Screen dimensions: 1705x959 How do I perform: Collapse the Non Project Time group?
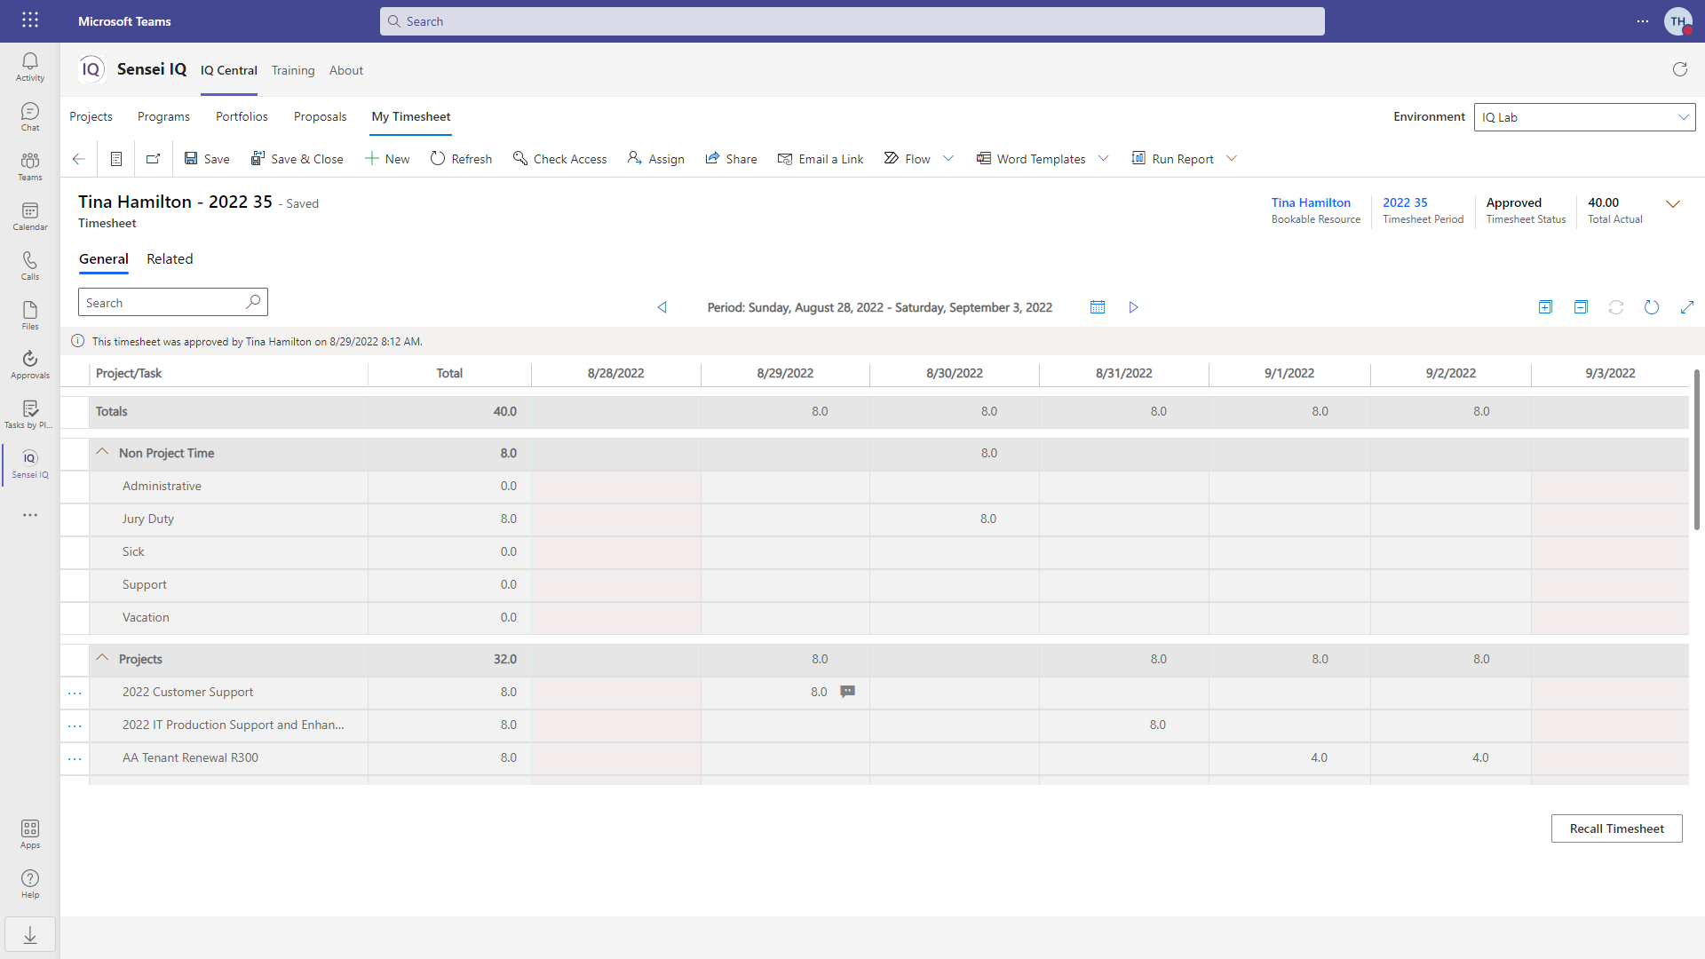click(102, 452)
